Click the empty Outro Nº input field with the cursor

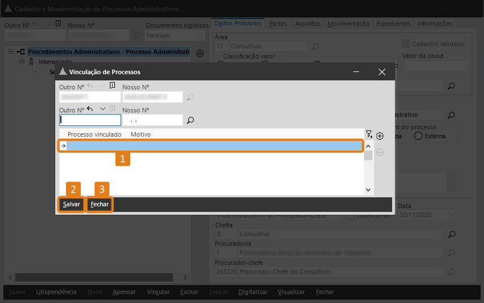tap(90, 120)
